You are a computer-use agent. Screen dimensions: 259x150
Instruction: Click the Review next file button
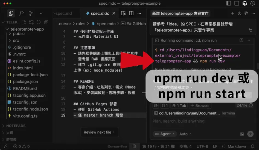[100, 132]
